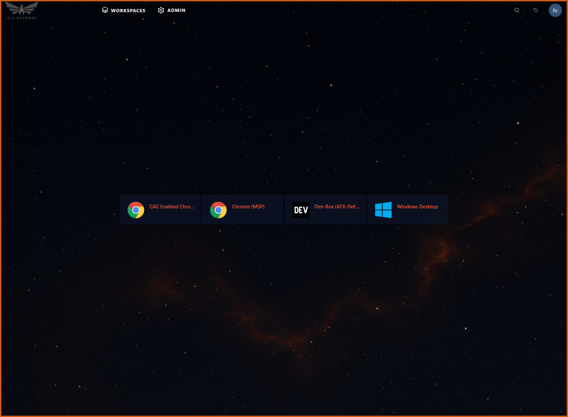Click the tag filter icon

click(536, 10)
